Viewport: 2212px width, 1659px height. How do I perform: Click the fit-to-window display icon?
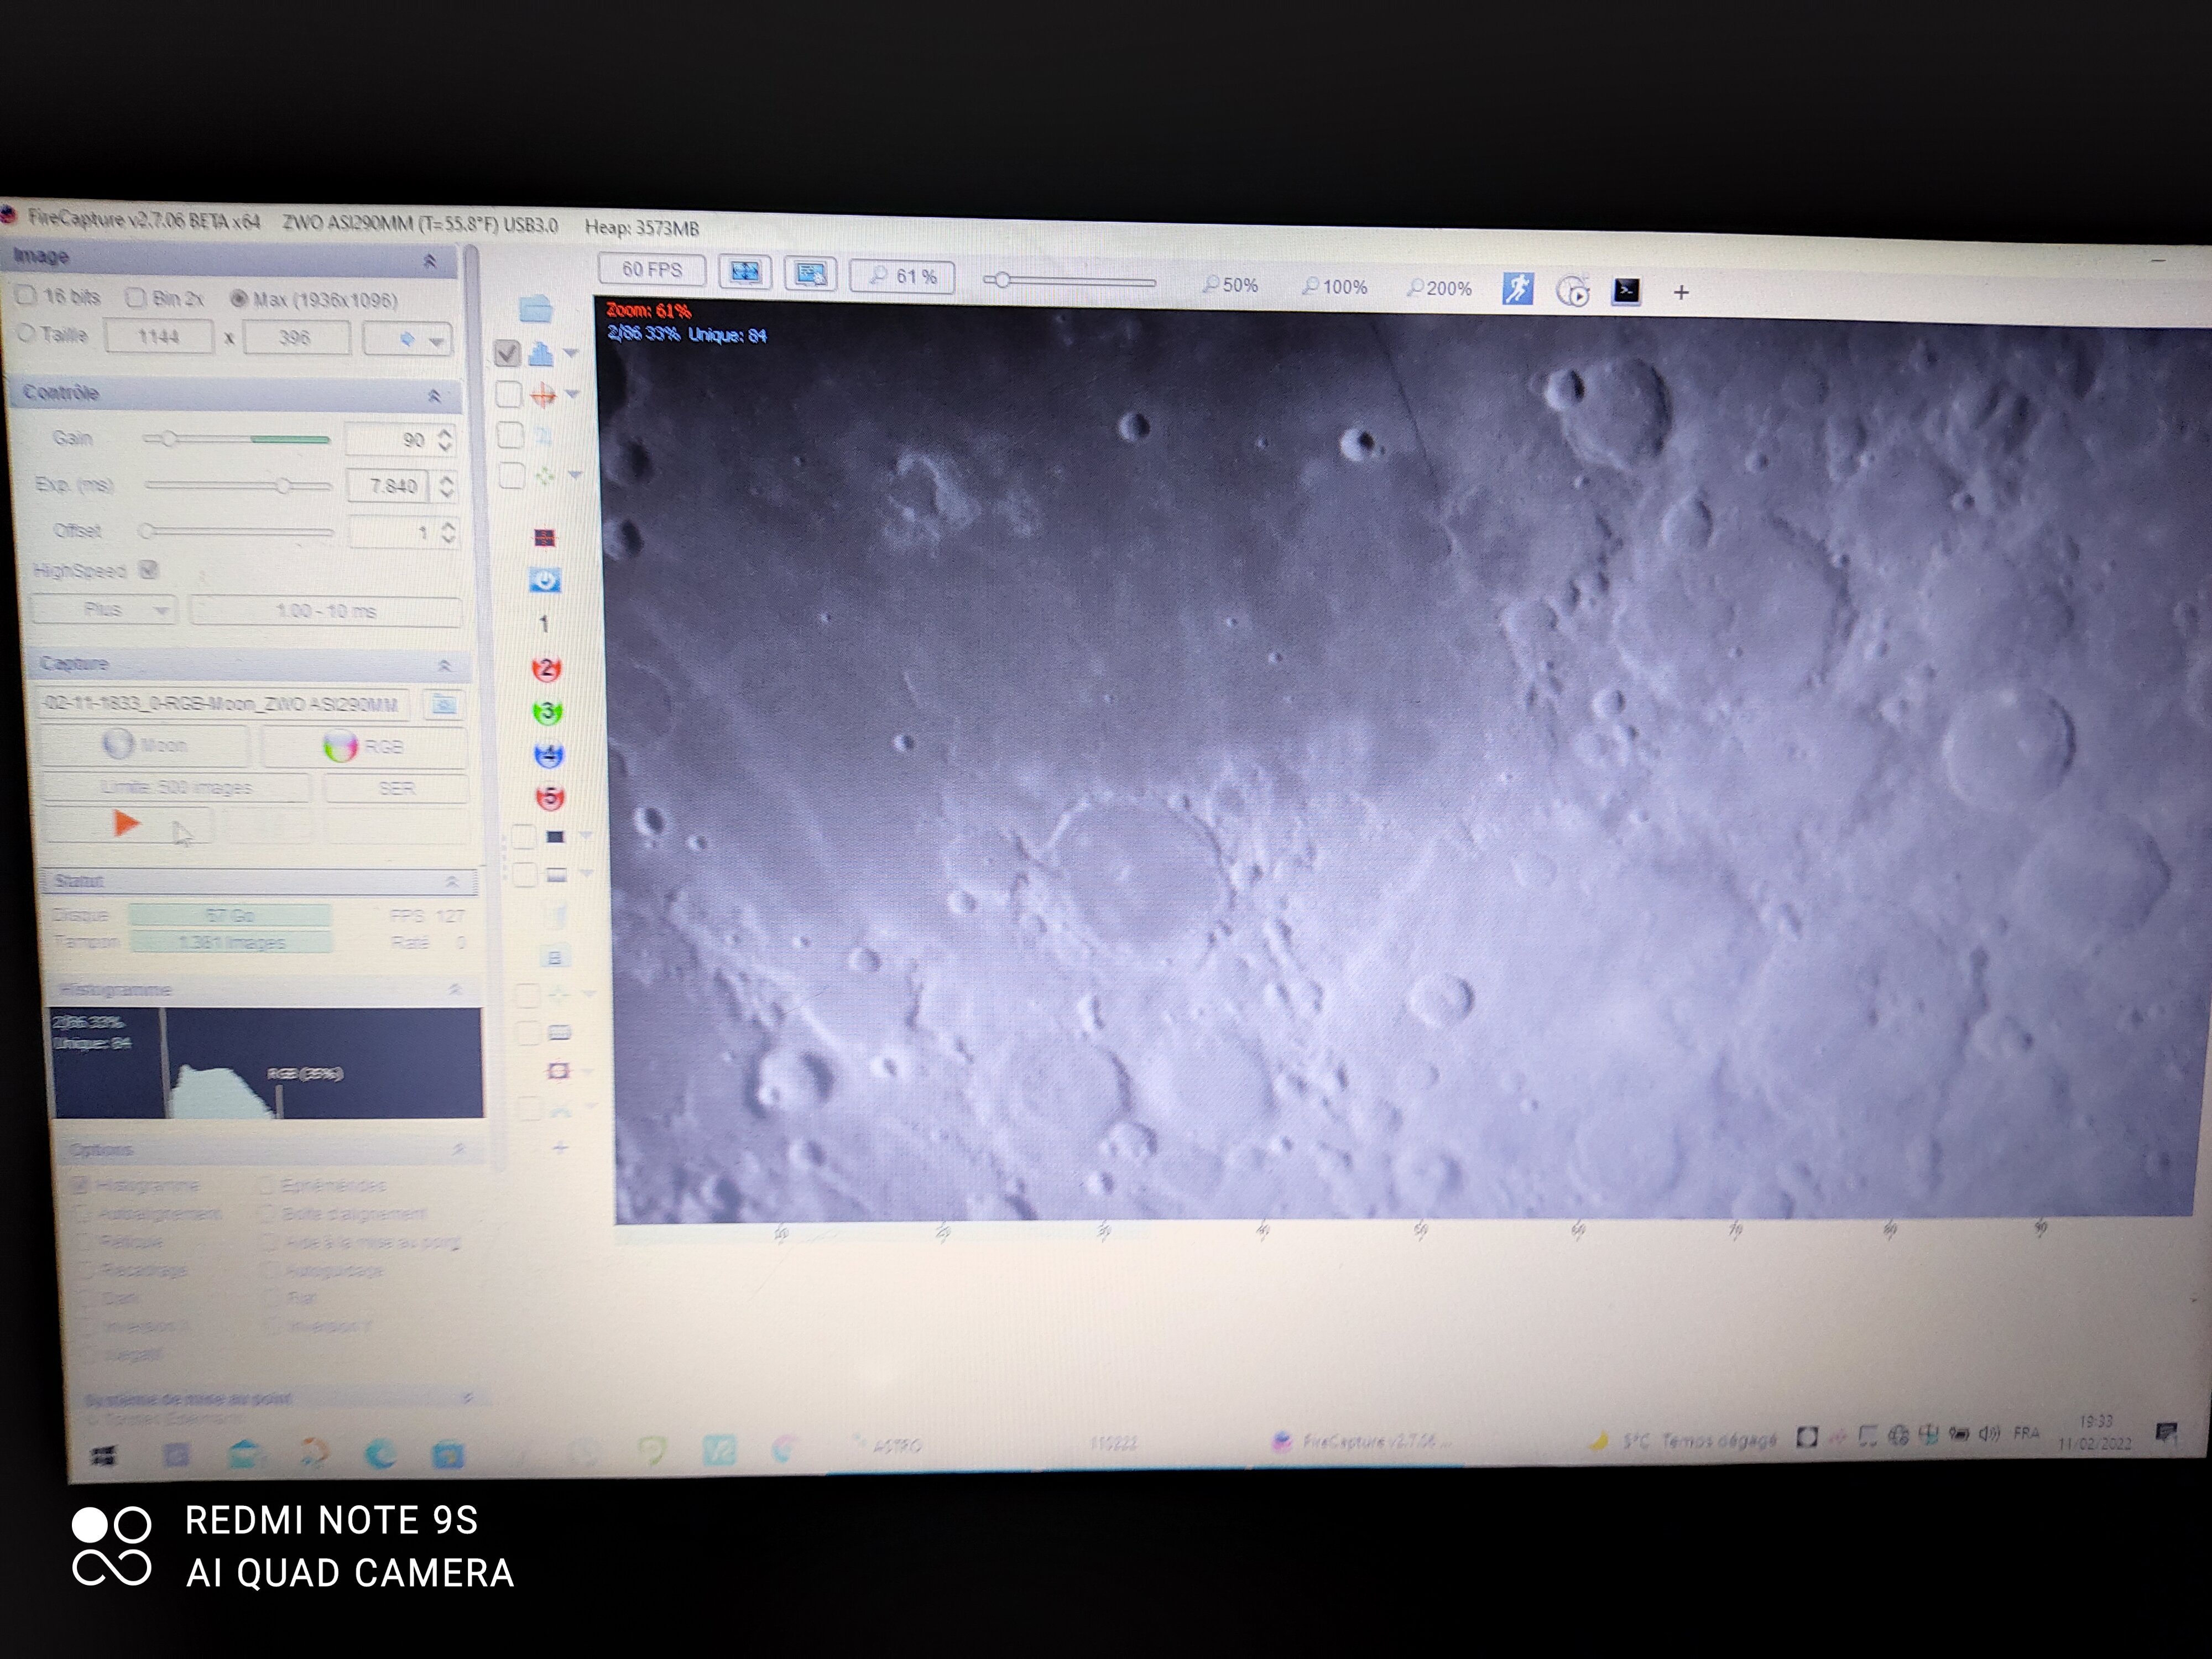(x=745, y=272)
